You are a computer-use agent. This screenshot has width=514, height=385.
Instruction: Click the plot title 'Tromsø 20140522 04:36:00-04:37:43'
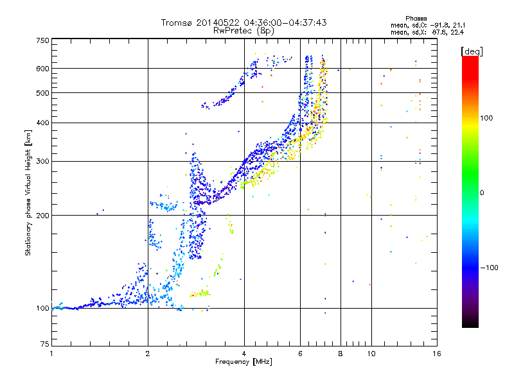[x=244, y=22]
